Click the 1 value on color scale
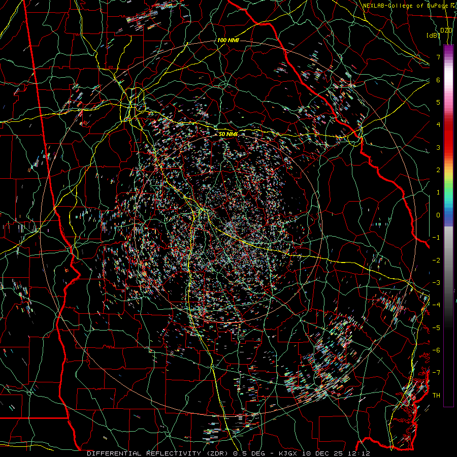 coord(438,192)
